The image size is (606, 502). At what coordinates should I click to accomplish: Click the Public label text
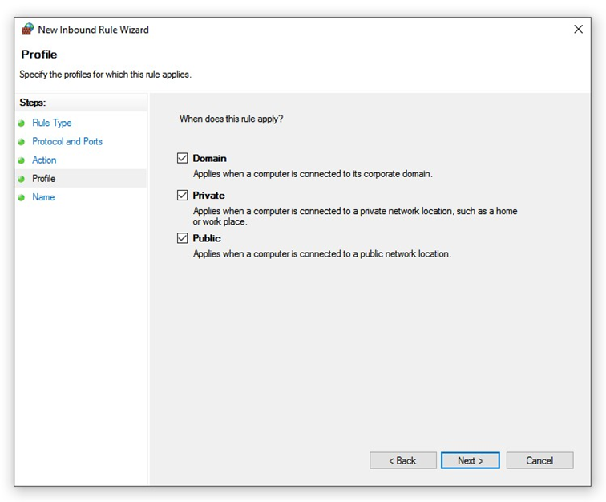207,238
